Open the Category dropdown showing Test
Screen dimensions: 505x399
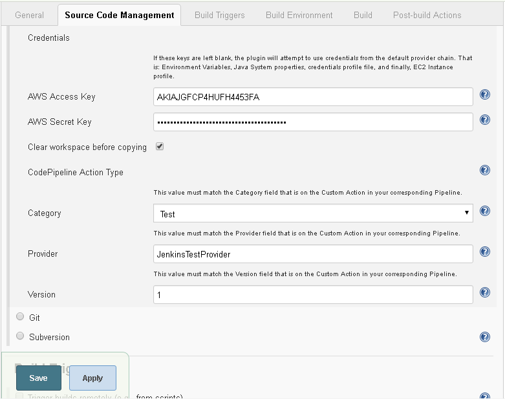pos(313,213)
